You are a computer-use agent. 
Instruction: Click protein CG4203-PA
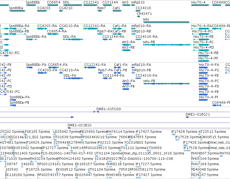[x=42, y=73]
